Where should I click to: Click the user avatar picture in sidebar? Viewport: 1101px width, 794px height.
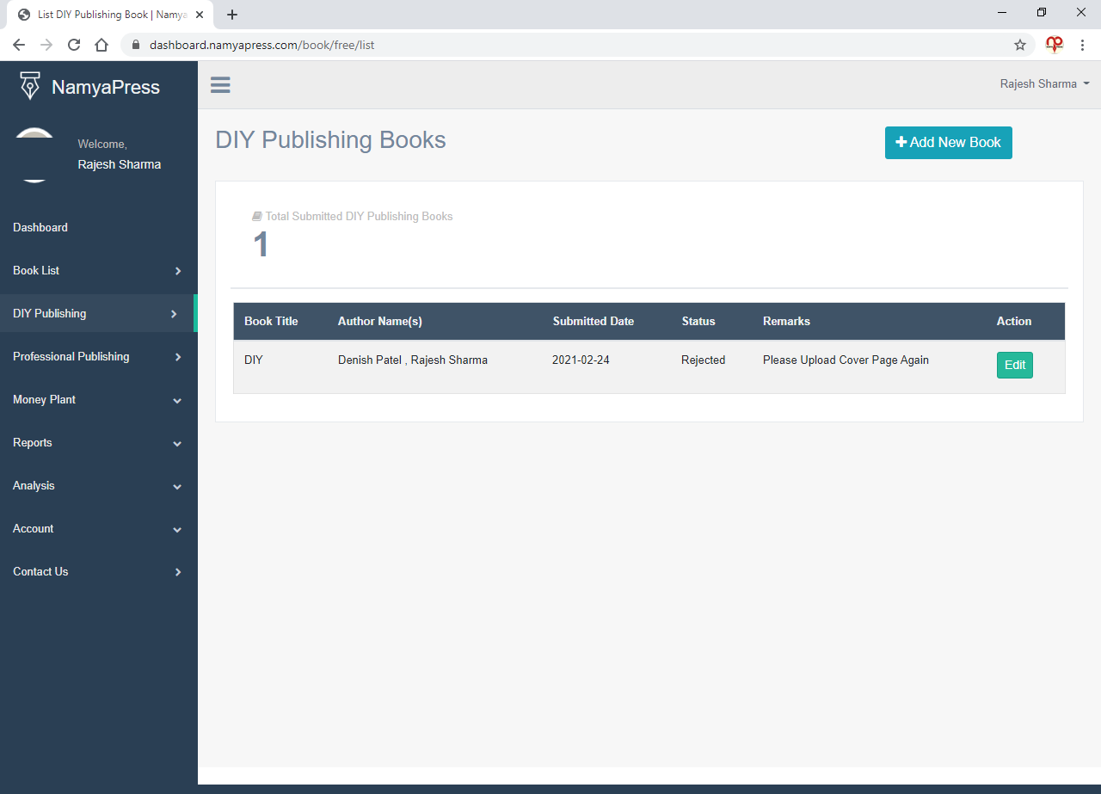[34, 155]
